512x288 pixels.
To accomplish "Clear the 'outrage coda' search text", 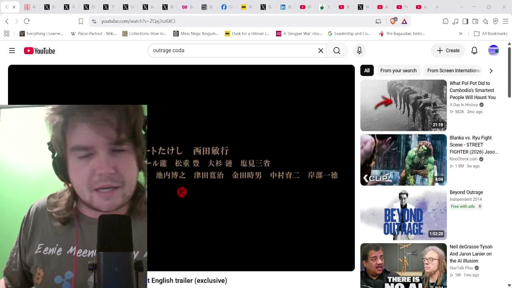I will (321, 50).
